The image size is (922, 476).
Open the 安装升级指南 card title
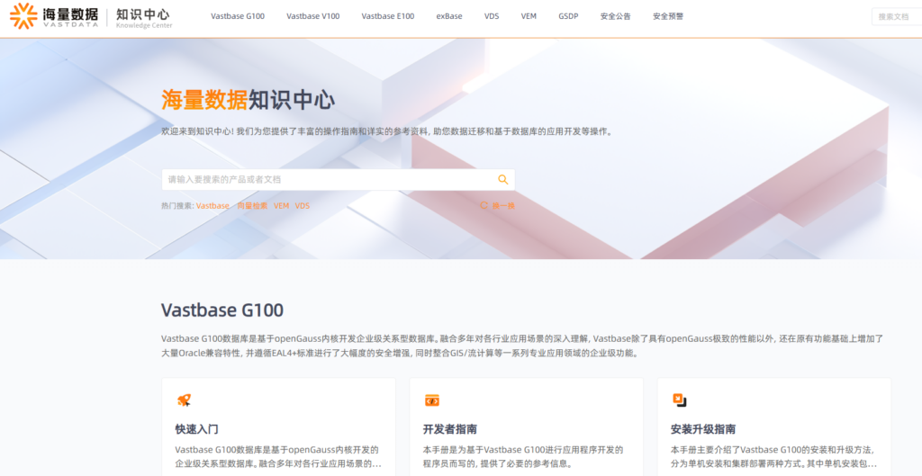[703, 429]
